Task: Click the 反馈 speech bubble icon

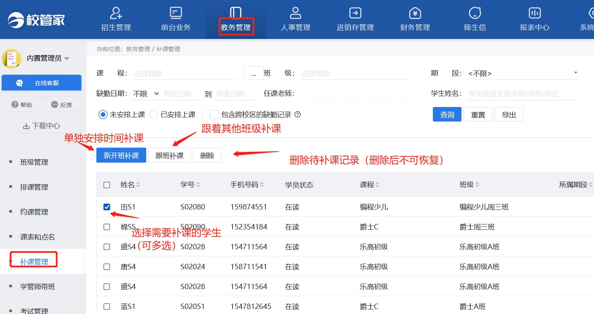Action: [x=54, y=105]
